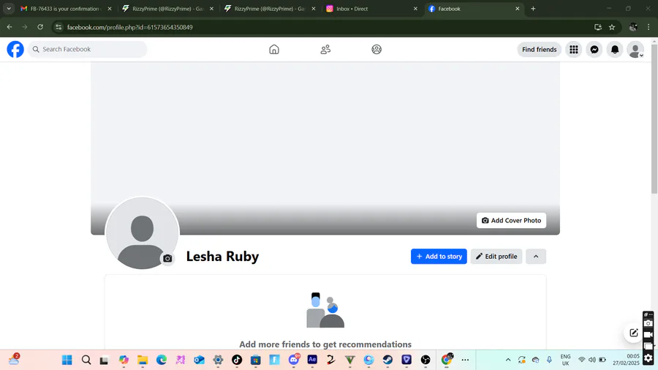Image resolution: width=658 pixels, height=370 pixels.
Task: Show more taskbar apps with three dots
Action: pyautogui.click(x=466, y=360)
